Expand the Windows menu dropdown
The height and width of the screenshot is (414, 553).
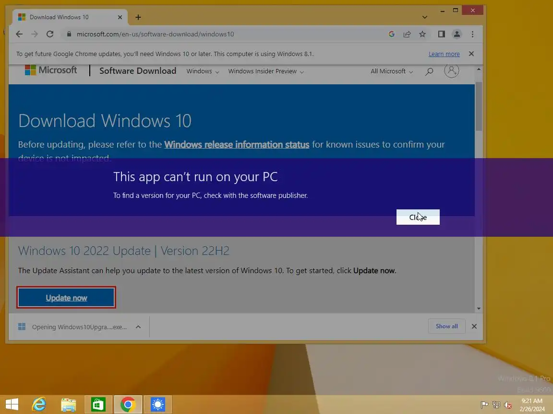coord(203,71)
